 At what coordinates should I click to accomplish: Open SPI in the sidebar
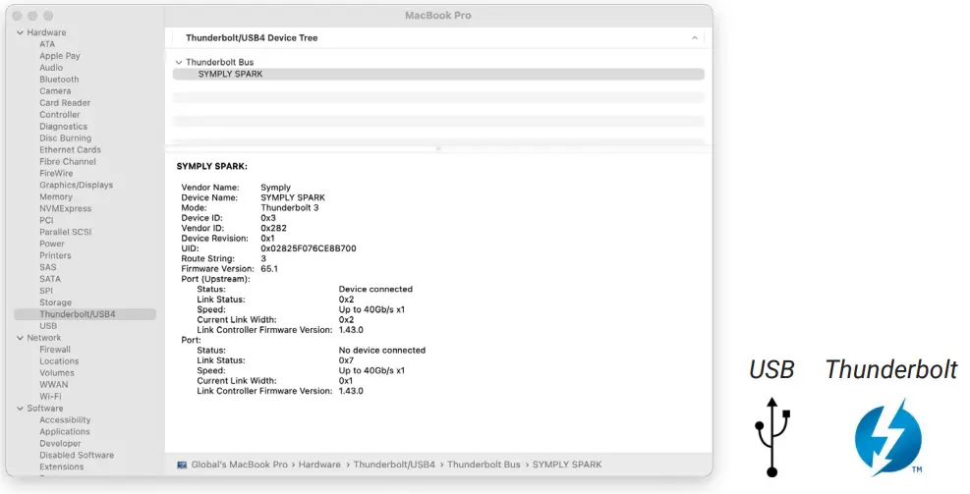[46, 292]
